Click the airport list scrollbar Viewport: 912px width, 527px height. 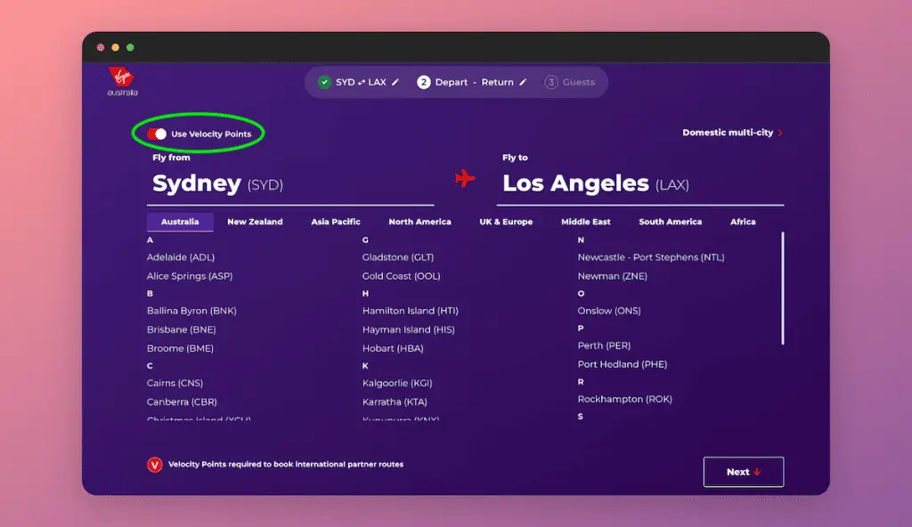click(x=783, y=288)
